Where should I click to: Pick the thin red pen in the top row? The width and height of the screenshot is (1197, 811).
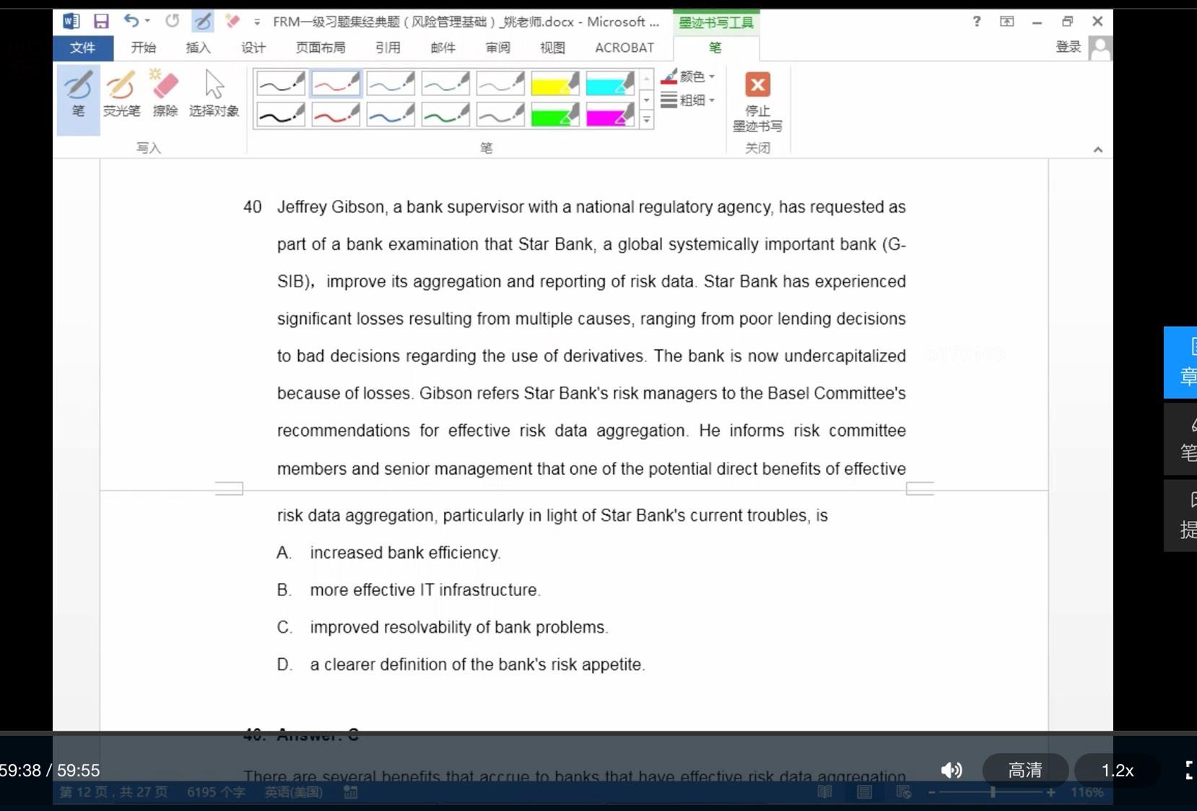(336, 83)
